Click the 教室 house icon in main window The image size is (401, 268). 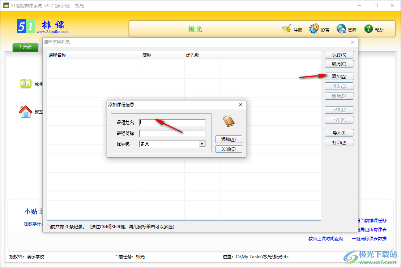[26, 111]
